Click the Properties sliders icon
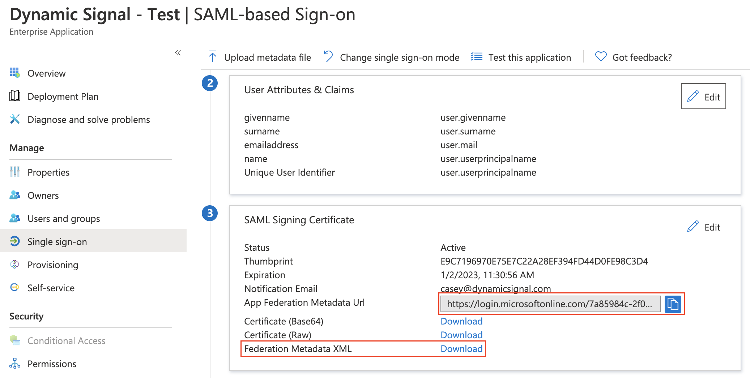This screenshot has height=378, width=750. 15,172
